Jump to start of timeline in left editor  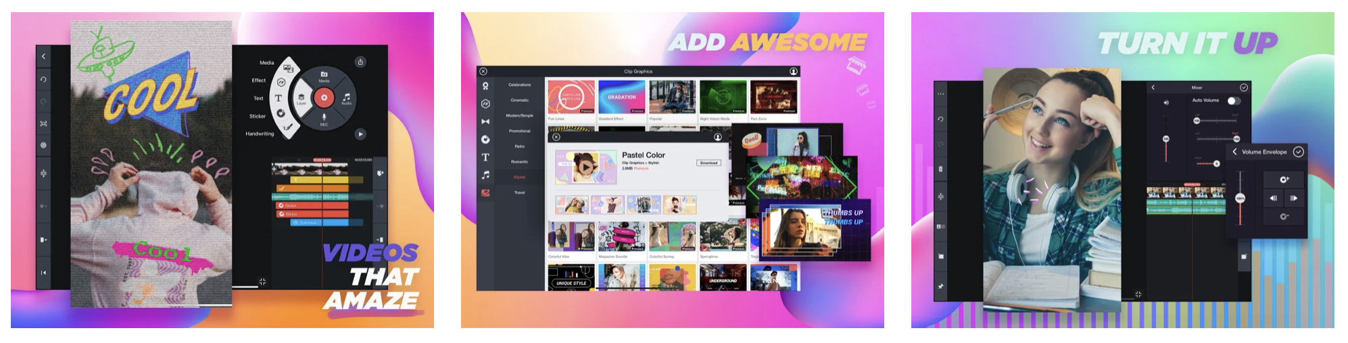pos(43,273)
